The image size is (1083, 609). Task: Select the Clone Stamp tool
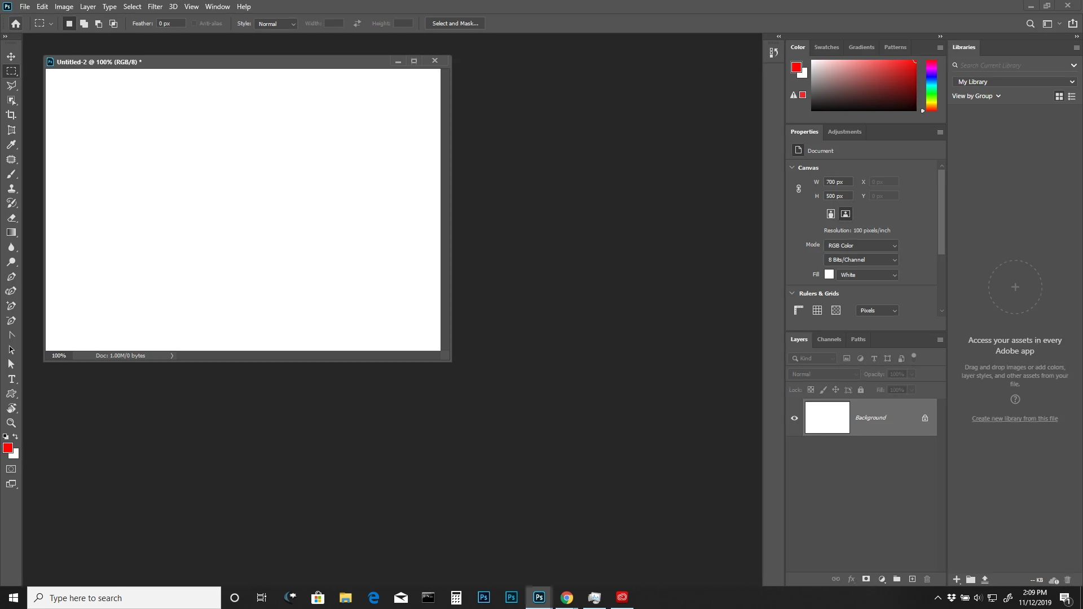(11, 189)
